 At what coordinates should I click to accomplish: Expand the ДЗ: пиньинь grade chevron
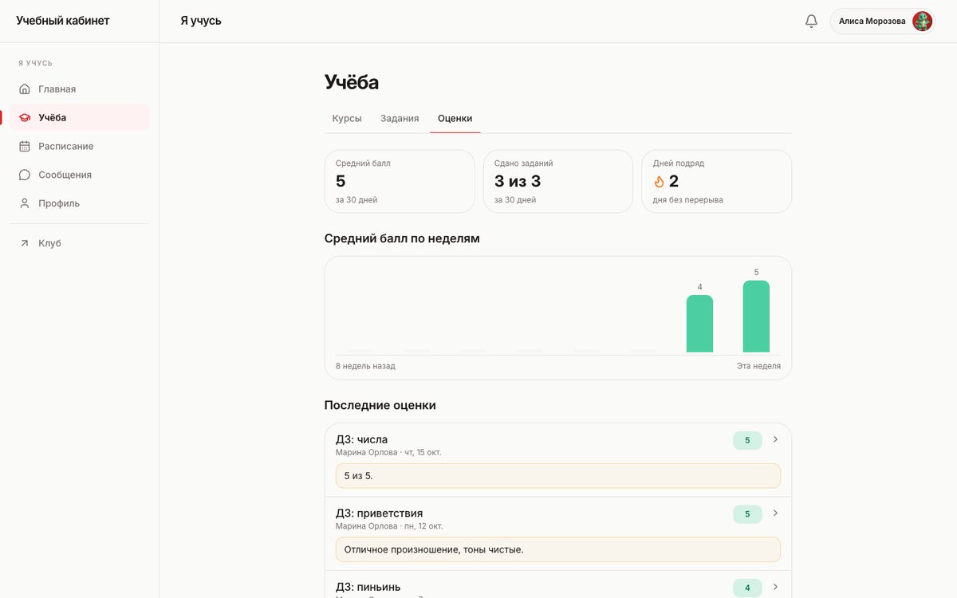pos(775,587)
